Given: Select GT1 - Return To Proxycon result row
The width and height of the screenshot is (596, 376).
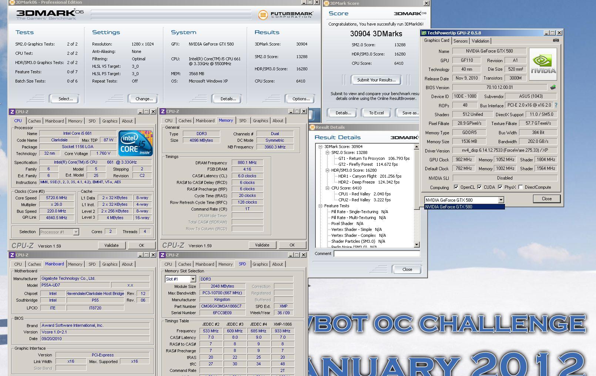Looking at the screenshot, I should pos(374,158).
